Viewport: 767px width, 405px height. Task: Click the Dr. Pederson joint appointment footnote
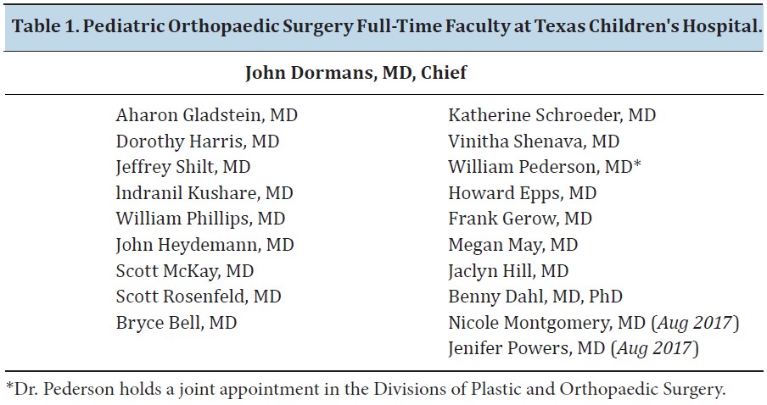tap(366, 390)
